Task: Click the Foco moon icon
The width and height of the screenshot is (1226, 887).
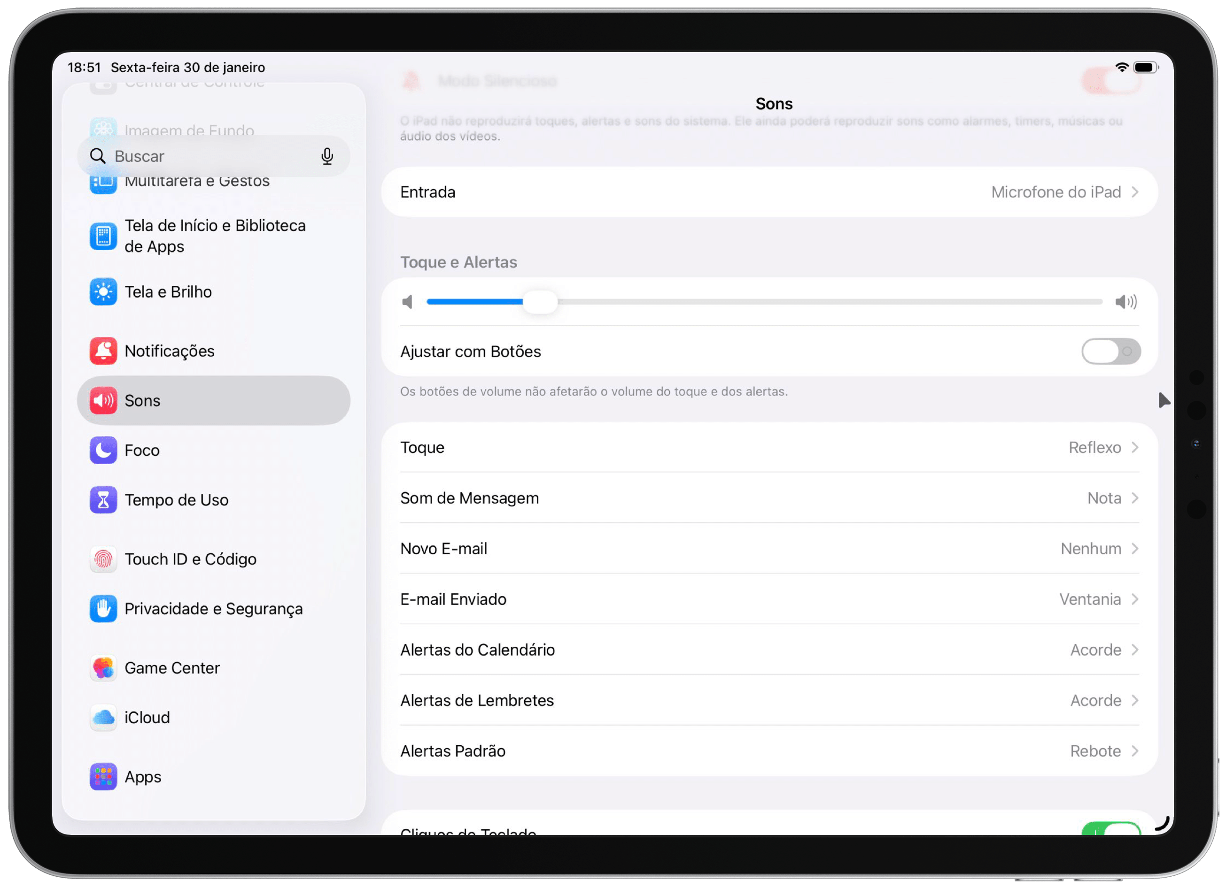Action: 103,450
